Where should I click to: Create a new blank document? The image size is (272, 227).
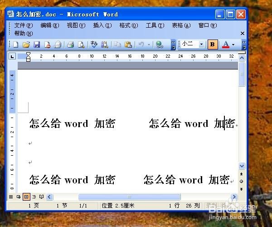[16, 44]
